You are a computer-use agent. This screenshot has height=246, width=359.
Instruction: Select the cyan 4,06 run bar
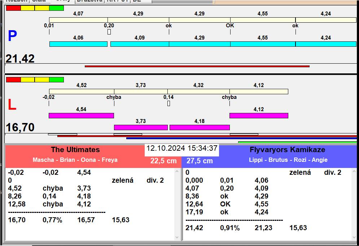click(x=78, y=44)
